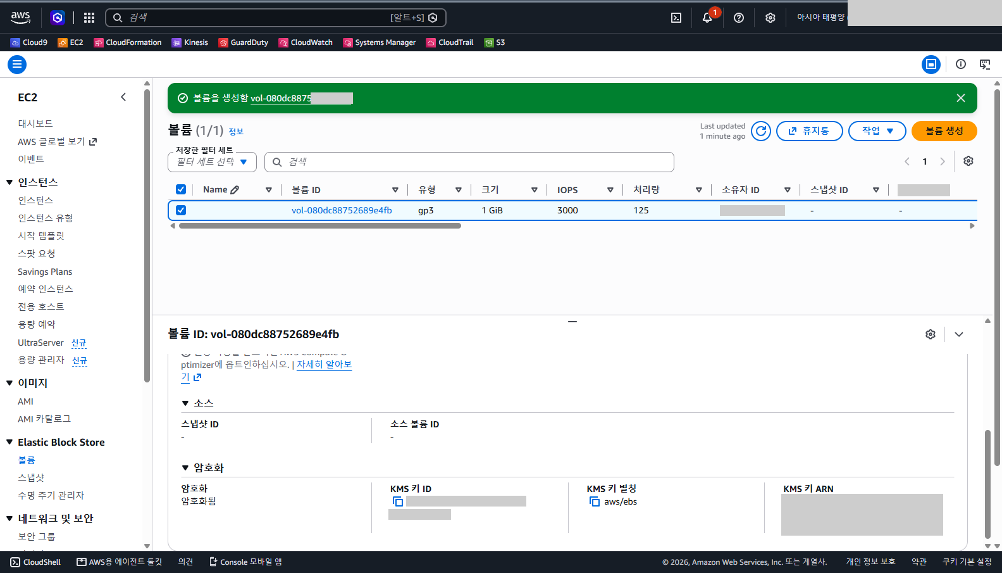Open detail panel preferences gear icon
The image size is (1002, 573).
point(931,334)
